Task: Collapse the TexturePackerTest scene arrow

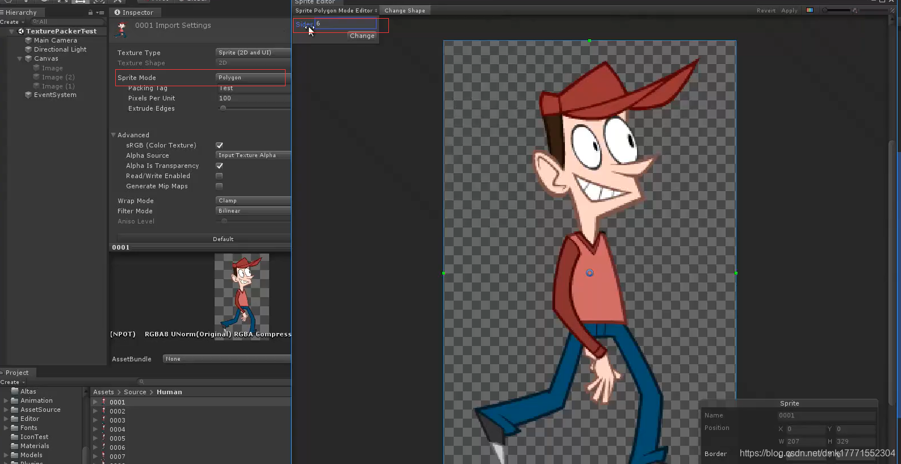Action: point(11,31)
